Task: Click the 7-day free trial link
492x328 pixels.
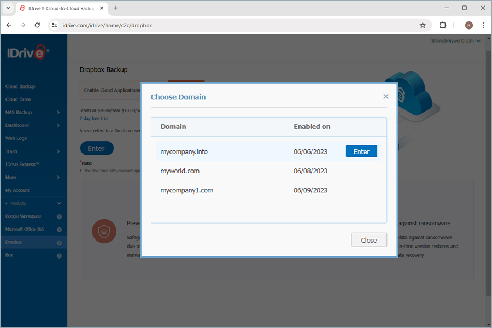Action: click(x=94, y=118)
